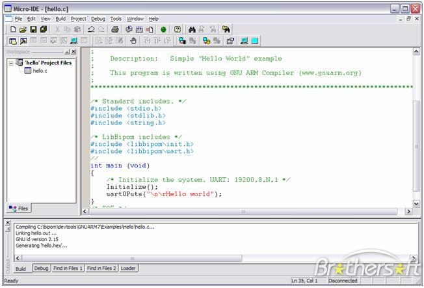Save all files using the stacked-floppies icon

click(44, 29)
